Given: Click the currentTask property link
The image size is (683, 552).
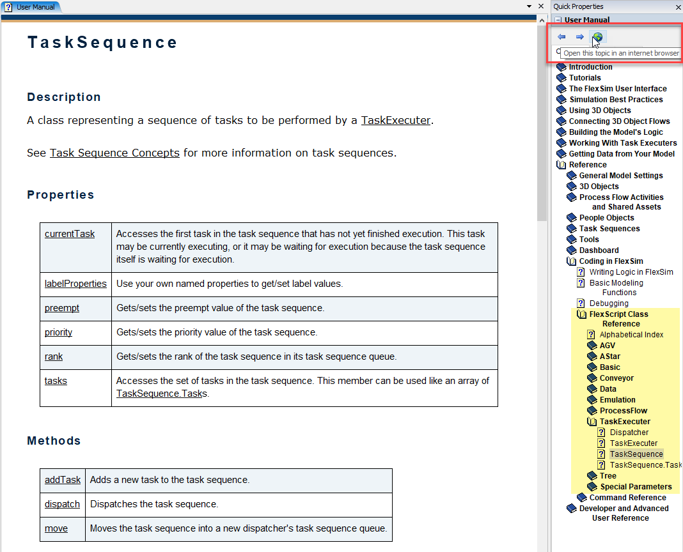Looking at the screenshot, I should [x=70, y=234].
